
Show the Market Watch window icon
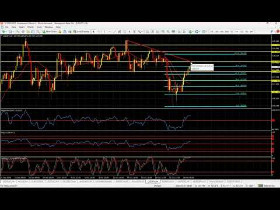pos(17,32)
